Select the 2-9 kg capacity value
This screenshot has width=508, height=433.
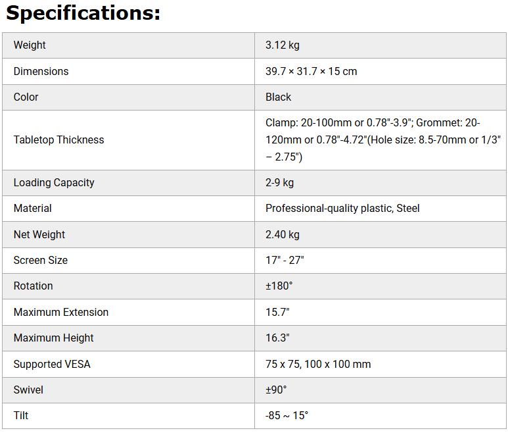[279, 182]
